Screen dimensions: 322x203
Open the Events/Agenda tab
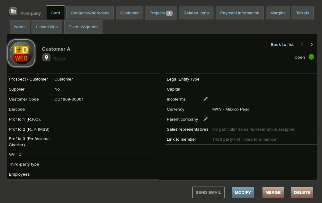[83, 27]
